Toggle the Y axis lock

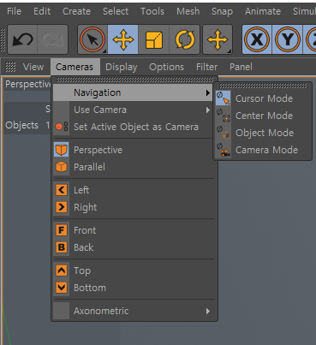pos(288,39)
